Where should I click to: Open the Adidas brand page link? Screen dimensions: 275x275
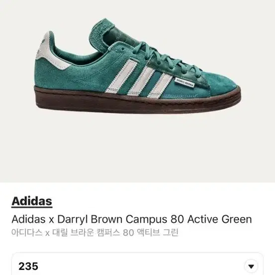pos(32,201)
